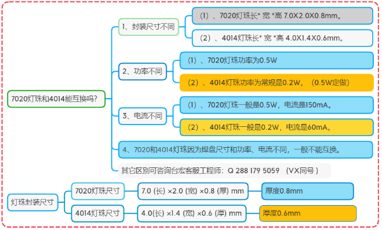Viewport: 382px width, 230px height.
Task: Click node '4014灯珠长*宽*高 4.0X1.4X0.6mm'
Action: click(x=282, y=38)
